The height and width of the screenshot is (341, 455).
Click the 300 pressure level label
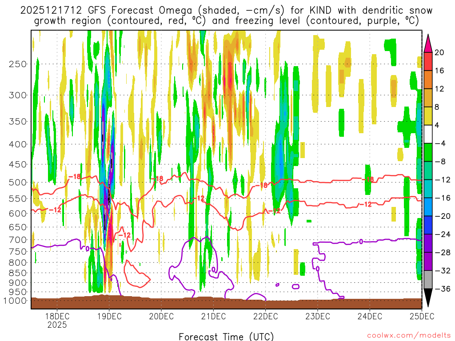click(x=18, y=95)
